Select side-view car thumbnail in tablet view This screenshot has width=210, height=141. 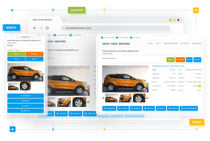point(111,98)
